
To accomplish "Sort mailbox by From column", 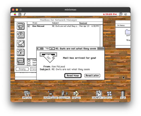I will pos(35,23).
